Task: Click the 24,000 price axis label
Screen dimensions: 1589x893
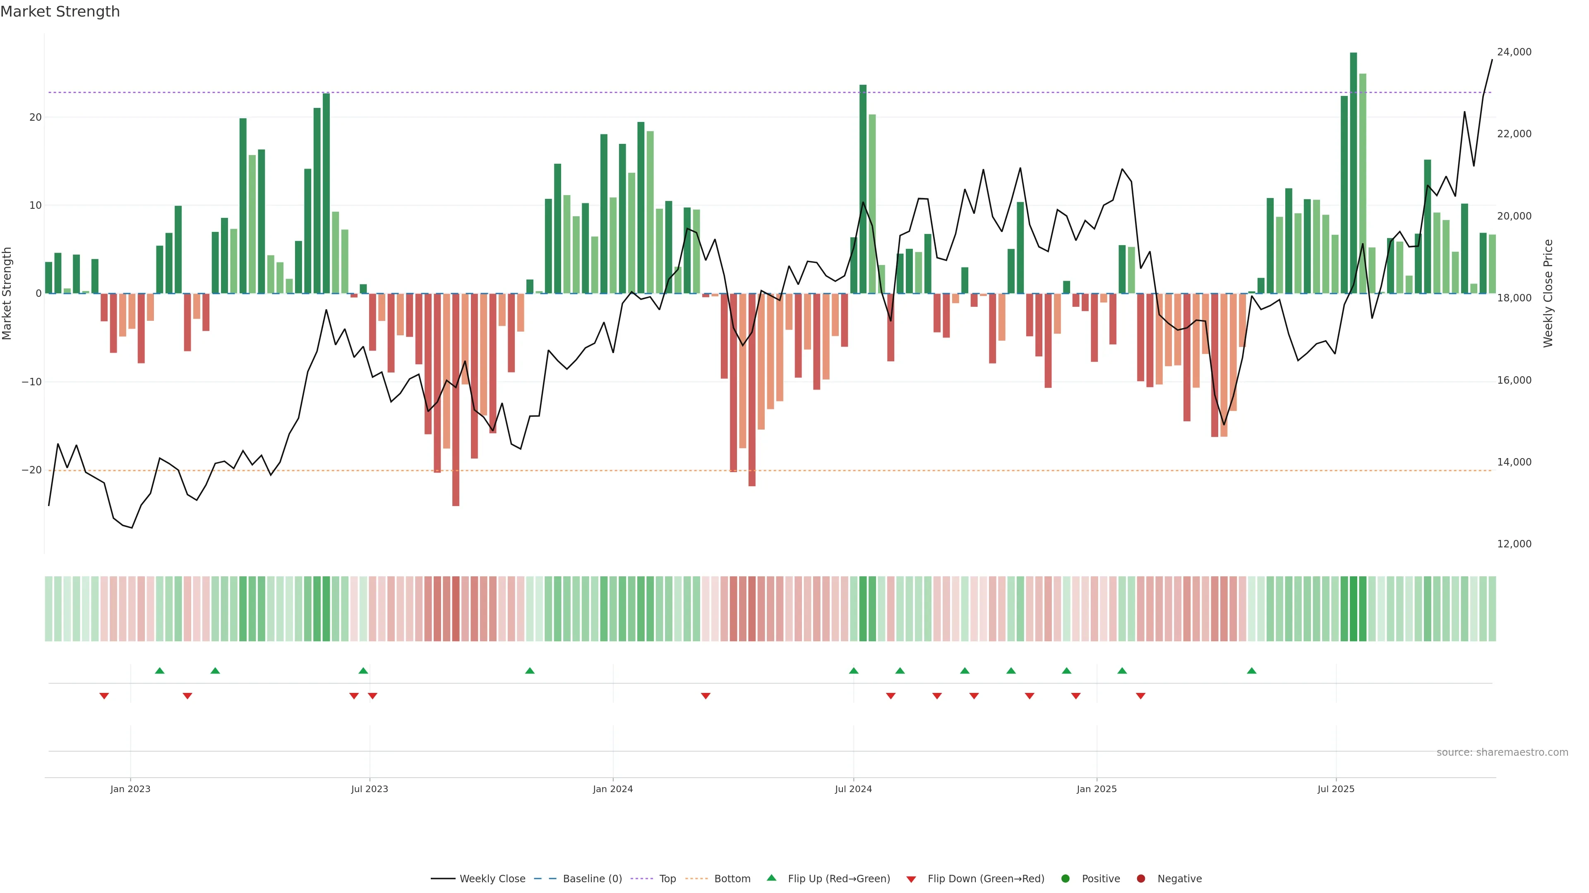Action: pos(1514,52)
